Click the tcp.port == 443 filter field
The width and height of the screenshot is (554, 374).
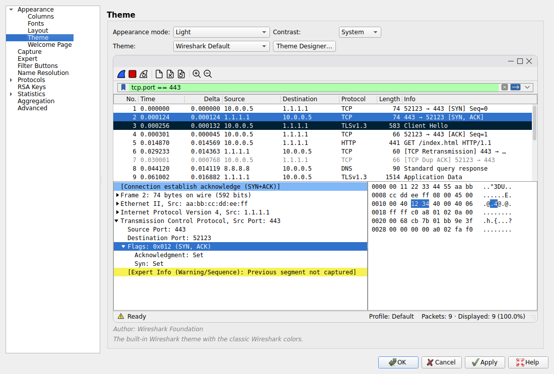click(313, 87)
